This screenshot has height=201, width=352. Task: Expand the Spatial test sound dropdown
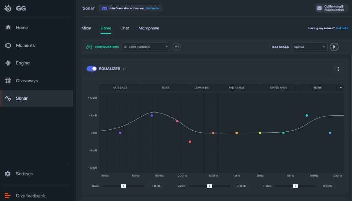[309, 47]
